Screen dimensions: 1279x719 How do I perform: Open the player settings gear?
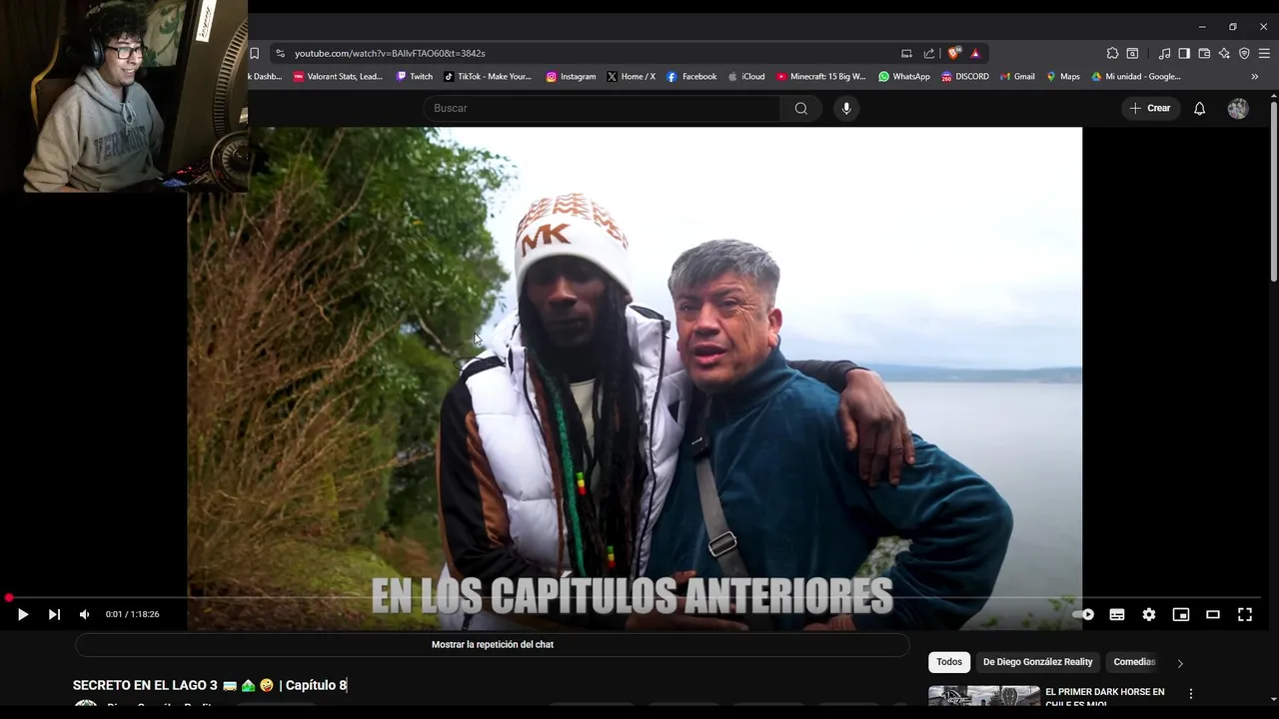pos(1149,614)
